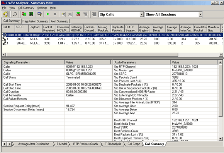Click audio parameters scroll down arrow

(x=220, y=139)
